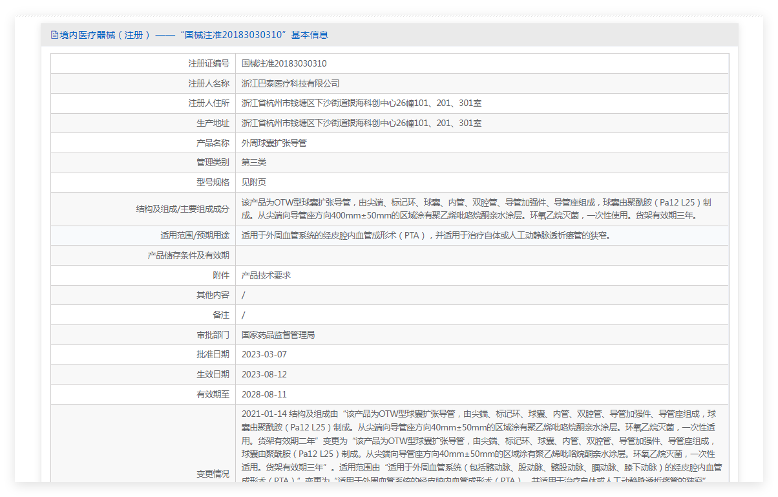Select the OTW型球囊扩张导管 structure description
The width and height of the screenshot is (778, 497).
pyautogui.click(x=477, y=209)
